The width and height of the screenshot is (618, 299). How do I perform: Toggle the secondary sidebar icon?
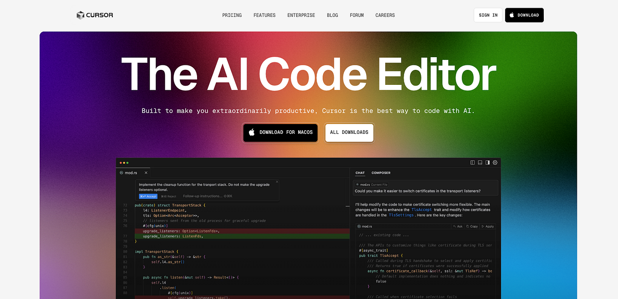pyautogui.click(x=487, y=162)
